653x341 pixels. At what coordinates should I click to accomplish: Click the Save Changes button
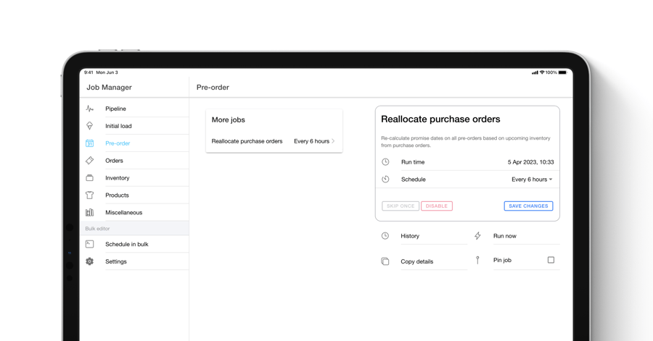coord(528,206)
